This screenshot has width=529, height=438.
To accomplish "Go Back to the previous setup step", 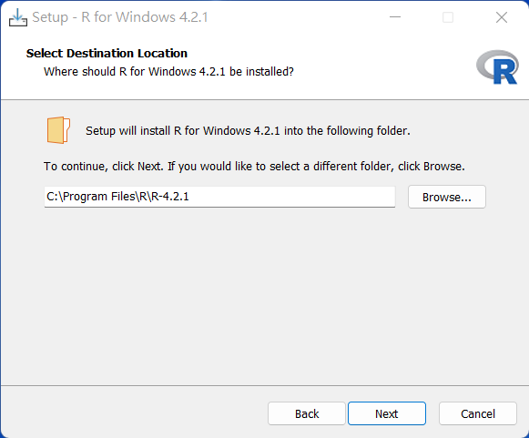I will tap(307, 413).
